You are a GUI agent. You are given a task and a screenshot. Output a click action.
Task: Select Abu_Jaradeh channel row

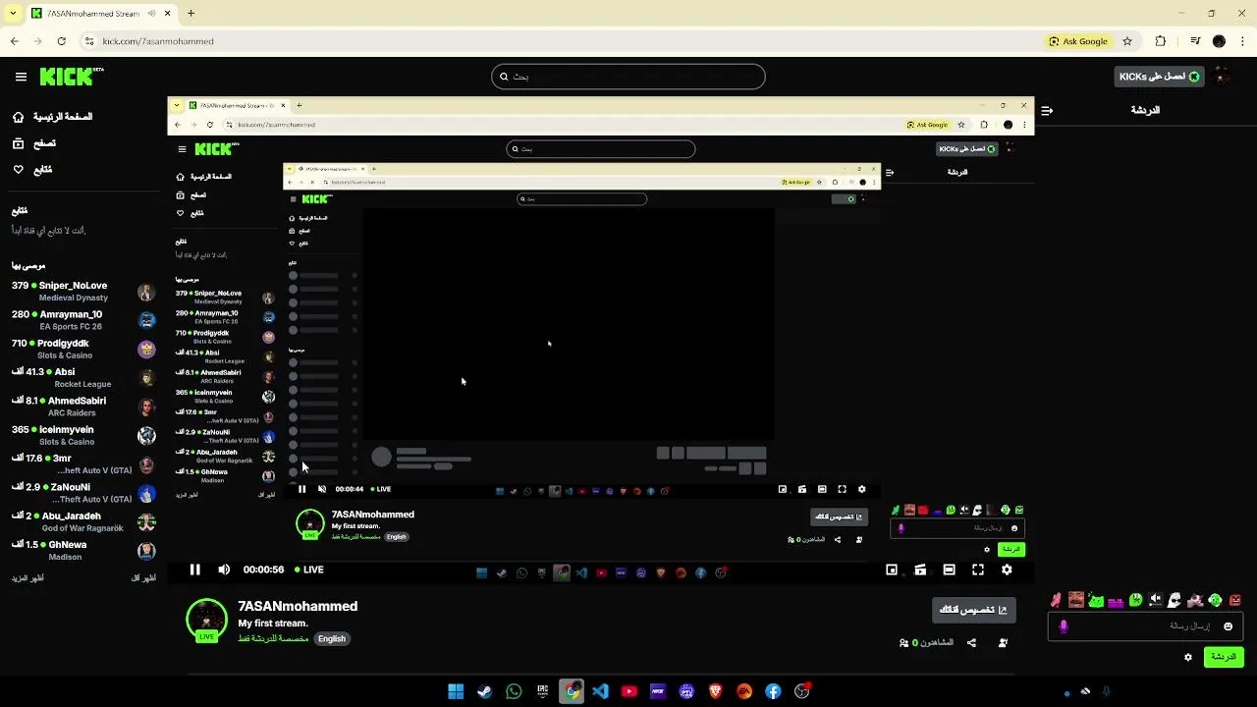(83, 521)
